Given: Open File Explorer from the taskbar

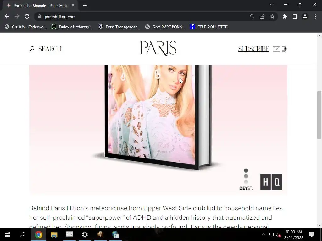Looking at the screenshot, I should click(x=54, y=235).
